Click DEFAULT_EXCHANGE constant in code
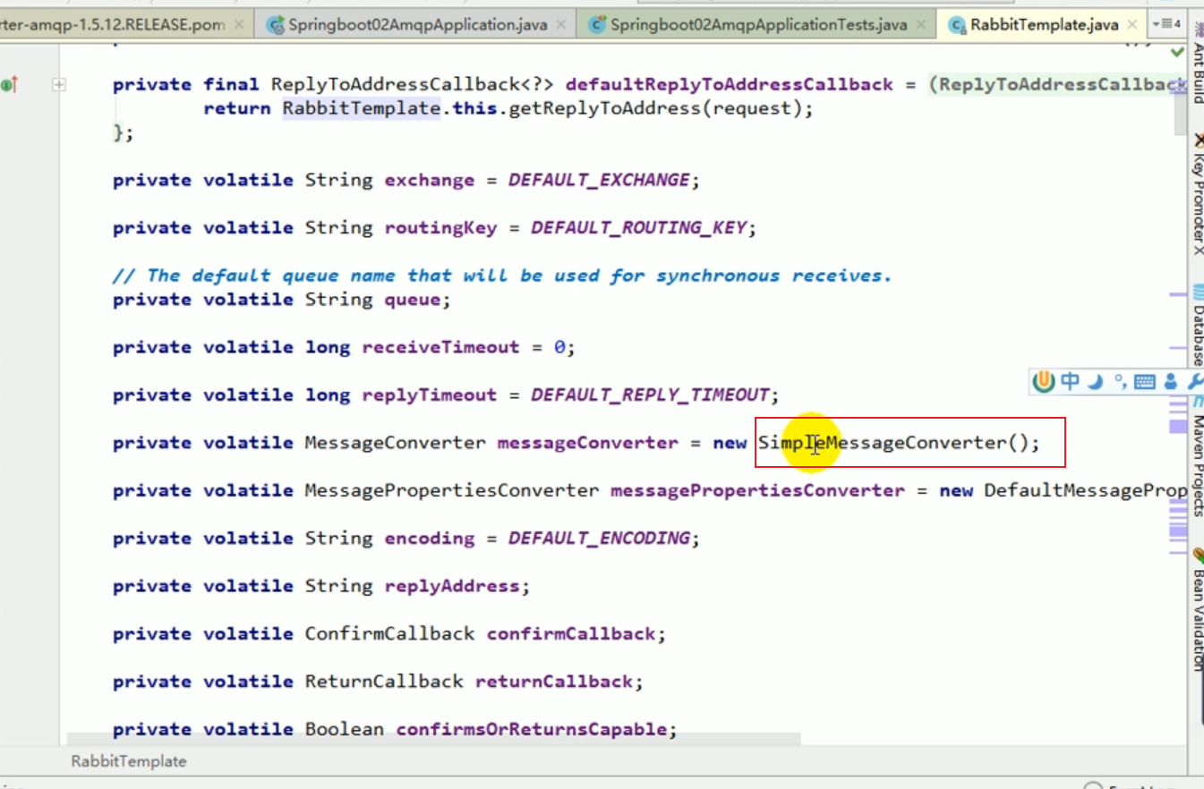Image resolution: width=1204 pixels, height=789 pixels. point(599,180)
